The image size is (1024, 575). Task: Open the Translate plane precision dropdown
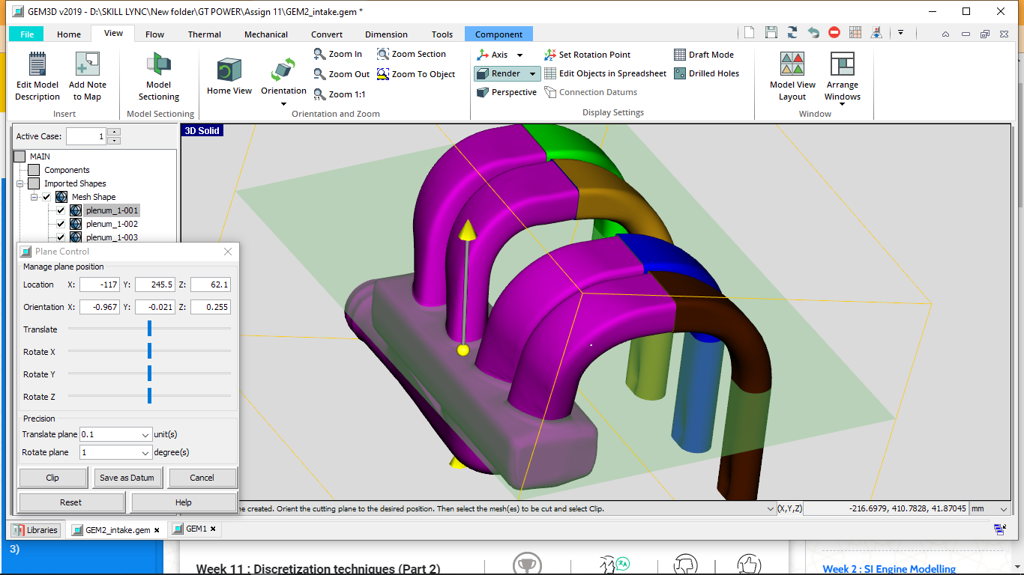(145, 434)
